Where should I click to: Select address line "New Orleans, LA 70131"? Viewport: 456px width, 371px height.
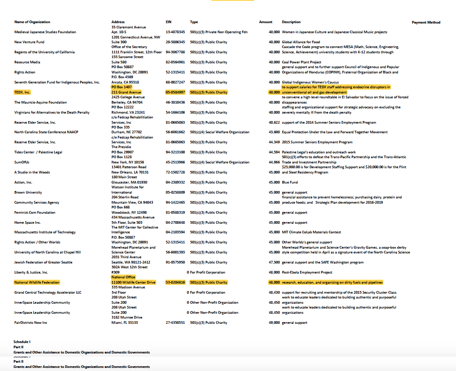click(x=130, y=172)
